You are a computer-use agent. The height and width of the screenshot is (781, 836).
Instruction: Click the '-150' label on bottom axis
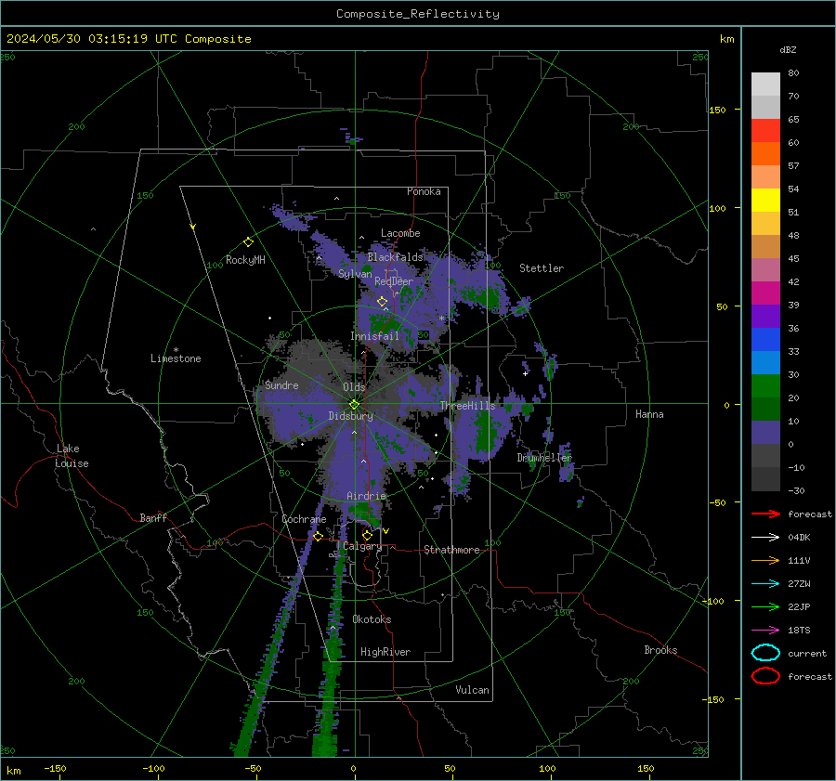[x=55, y=769]
